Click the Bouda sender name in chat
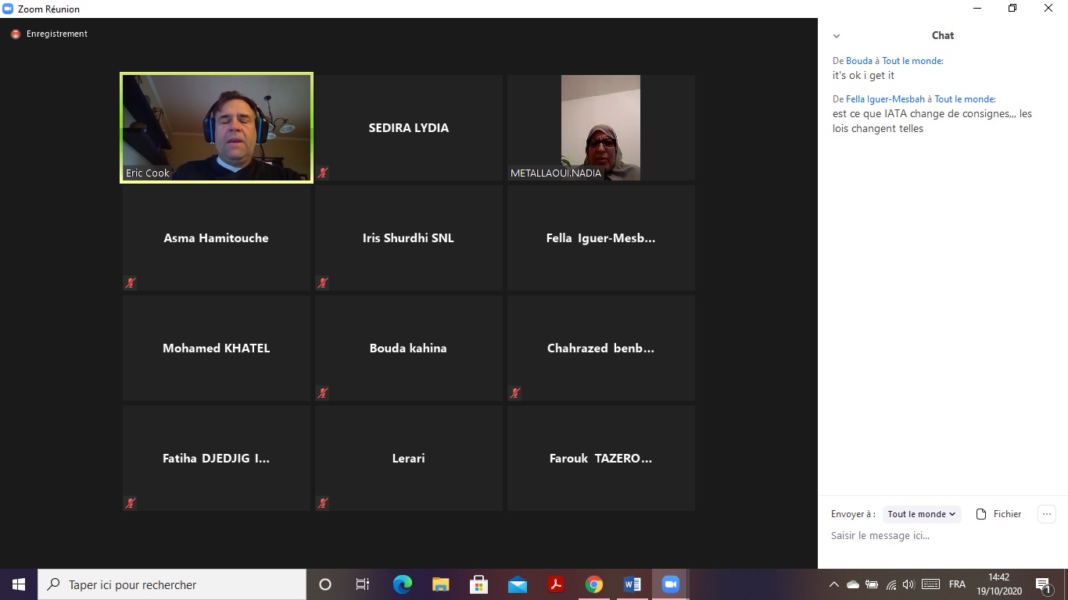Viewport: 1068px width, 600px height. pyautogui.click(x=858, y=61)
